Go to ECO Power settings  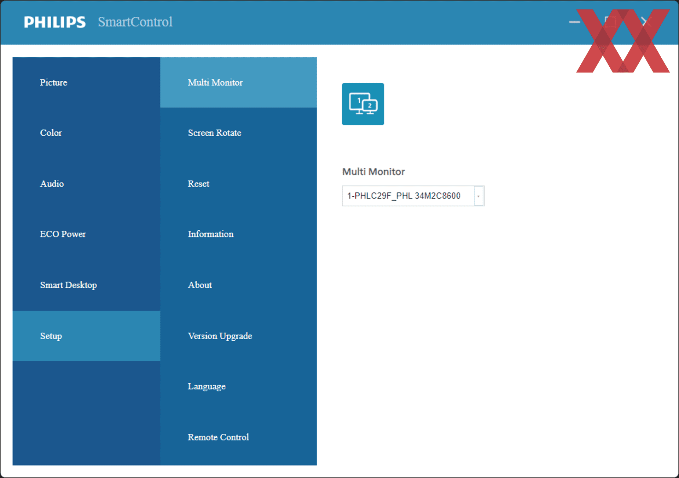click(86, 234)
